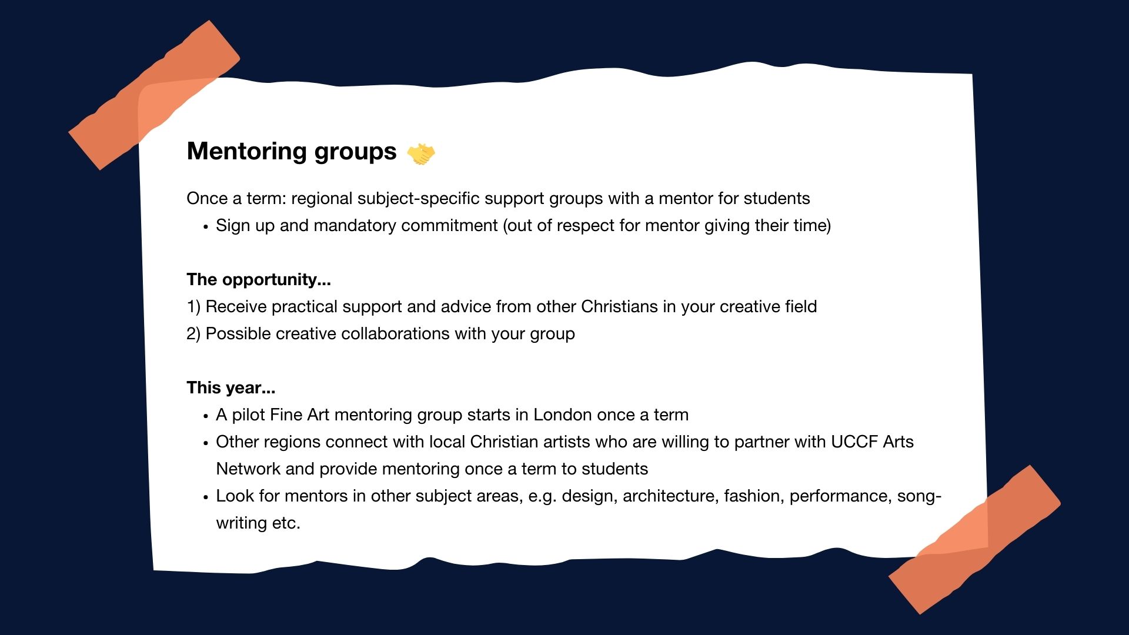
Task: Click bullet dot before 'A pilot Fine Art'
Action: coord(206,417)
